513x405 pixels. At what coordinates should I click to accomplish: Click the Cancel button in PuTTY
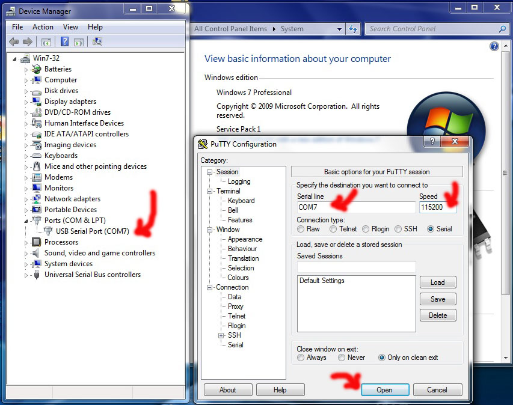point(437,390)
